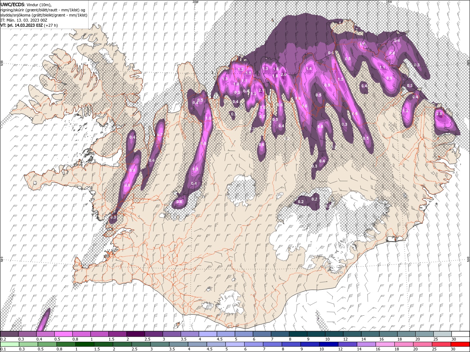Click the '15W' longitude label at the top

389,2
